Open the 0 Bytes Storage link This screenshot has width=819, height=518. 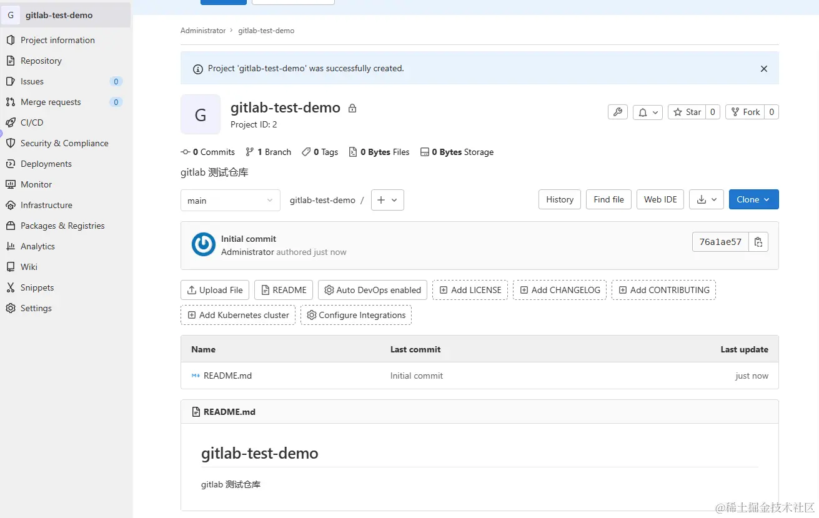457,152
